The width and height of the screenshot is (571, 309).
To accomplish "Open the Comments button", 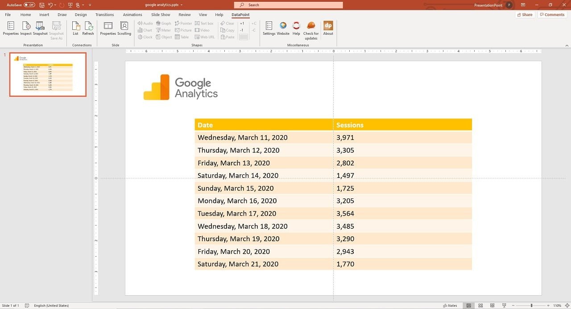I will (552, 15).
